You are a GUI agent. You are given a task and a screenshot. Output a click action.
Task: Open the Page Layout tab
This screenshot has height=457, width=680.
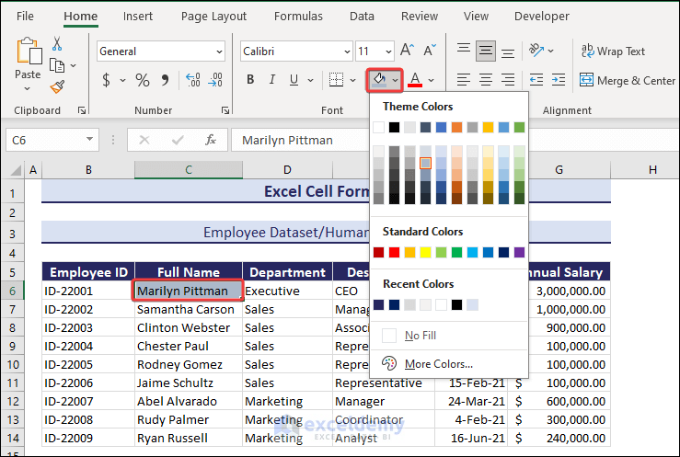point(213,16)
